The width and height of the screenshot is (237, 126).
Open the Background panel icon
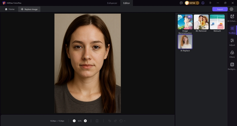232,66
